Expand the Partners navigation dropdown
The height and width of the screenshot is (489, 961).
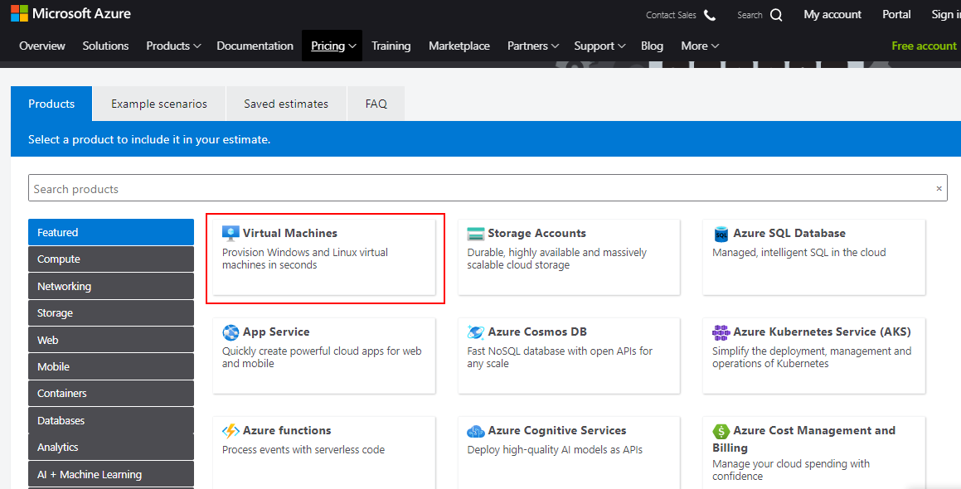[533, 46]
